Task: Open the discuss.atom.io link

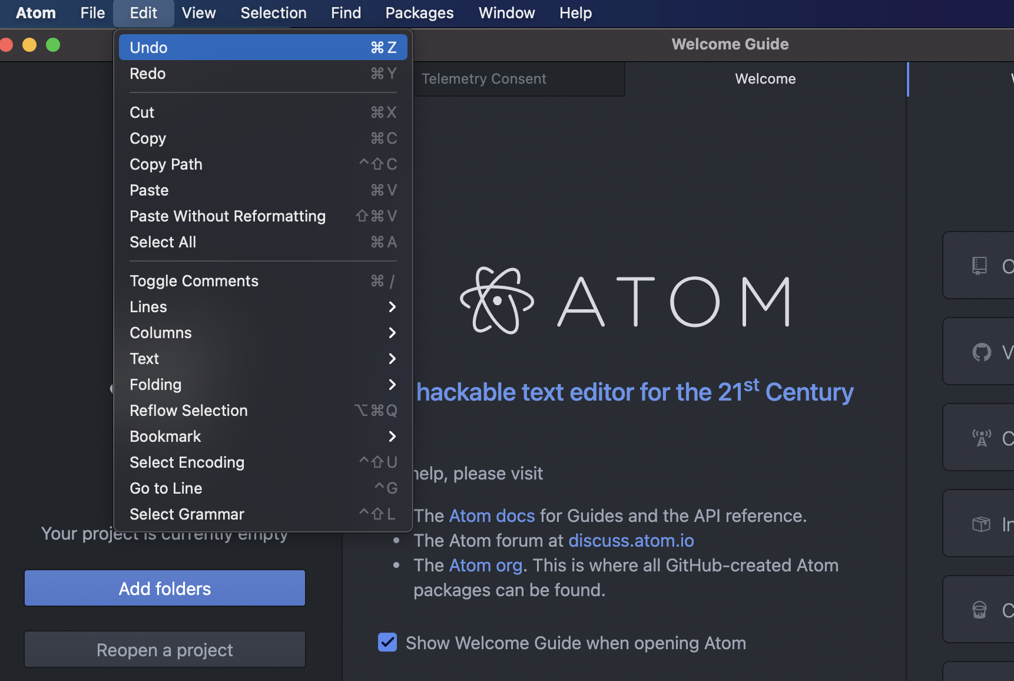Action: [631, 540]
